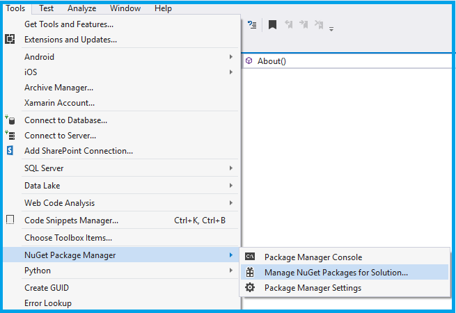The image size is (456, 313).
Task: Expand the Web Code Analysis submenu arrow
Action: pyautogui.click(x=231, y=203)
